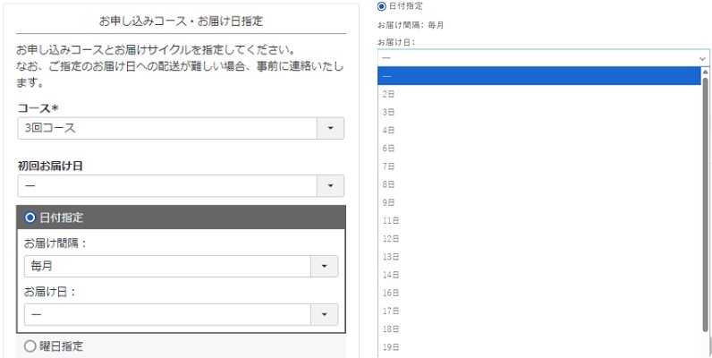Select the 曜日指定 radio button

pyautogui.click(x=29, y=345)
